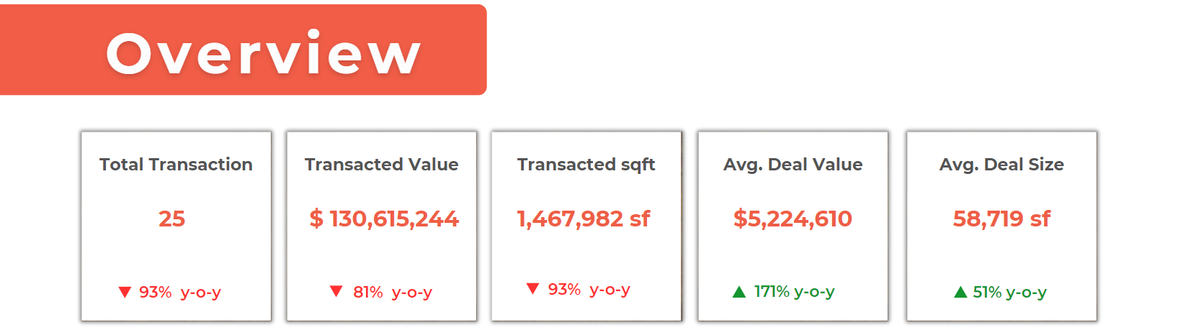Click the 1,467,982 sf figure
1201x335 pixels.
tap(584, 219)
